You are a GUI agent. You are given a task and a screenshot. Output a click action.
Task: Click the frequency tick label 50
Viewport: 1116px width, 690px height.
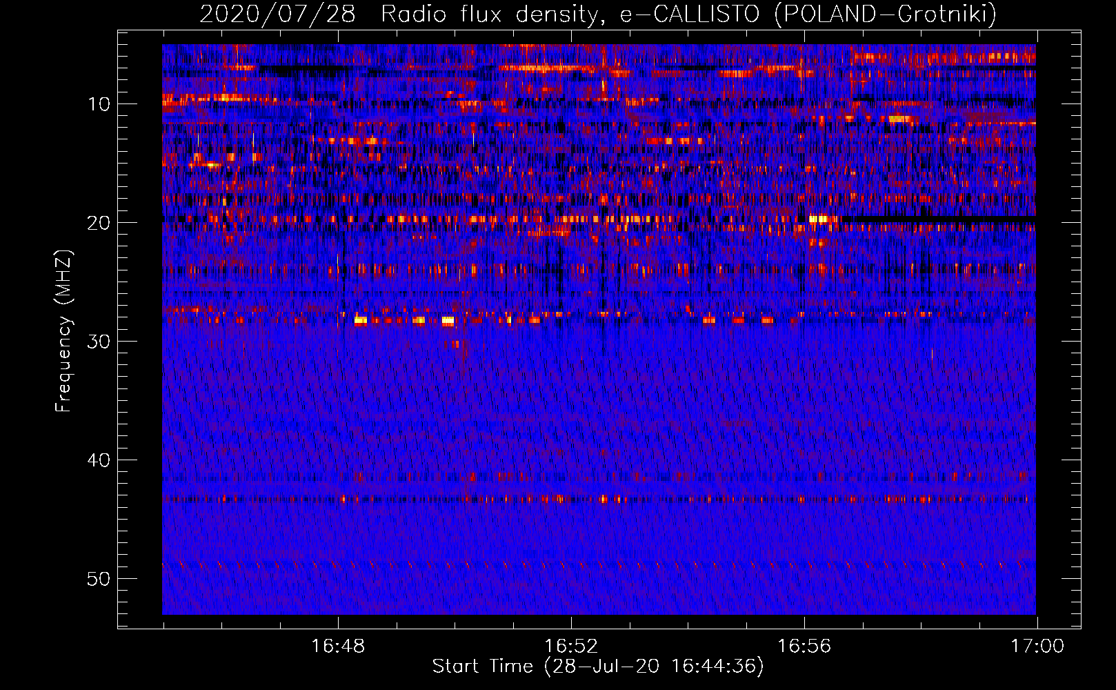pos(99,579)
